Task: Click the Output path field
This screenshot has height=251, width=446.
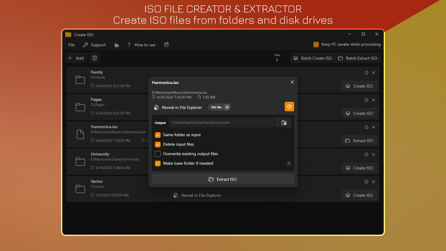Action: (x=223, y=123)
